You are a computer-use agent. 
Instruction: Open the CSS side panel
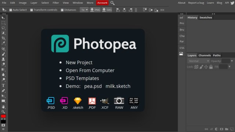coord(182,48)
